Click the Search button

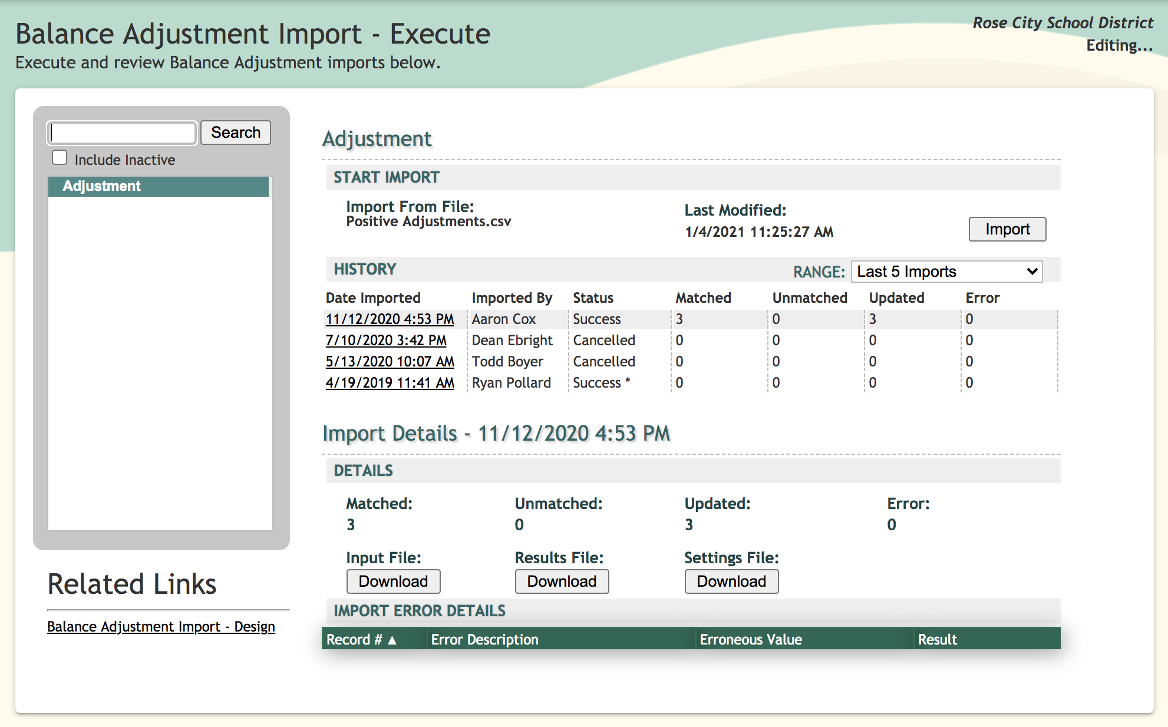tap(235, 133)
